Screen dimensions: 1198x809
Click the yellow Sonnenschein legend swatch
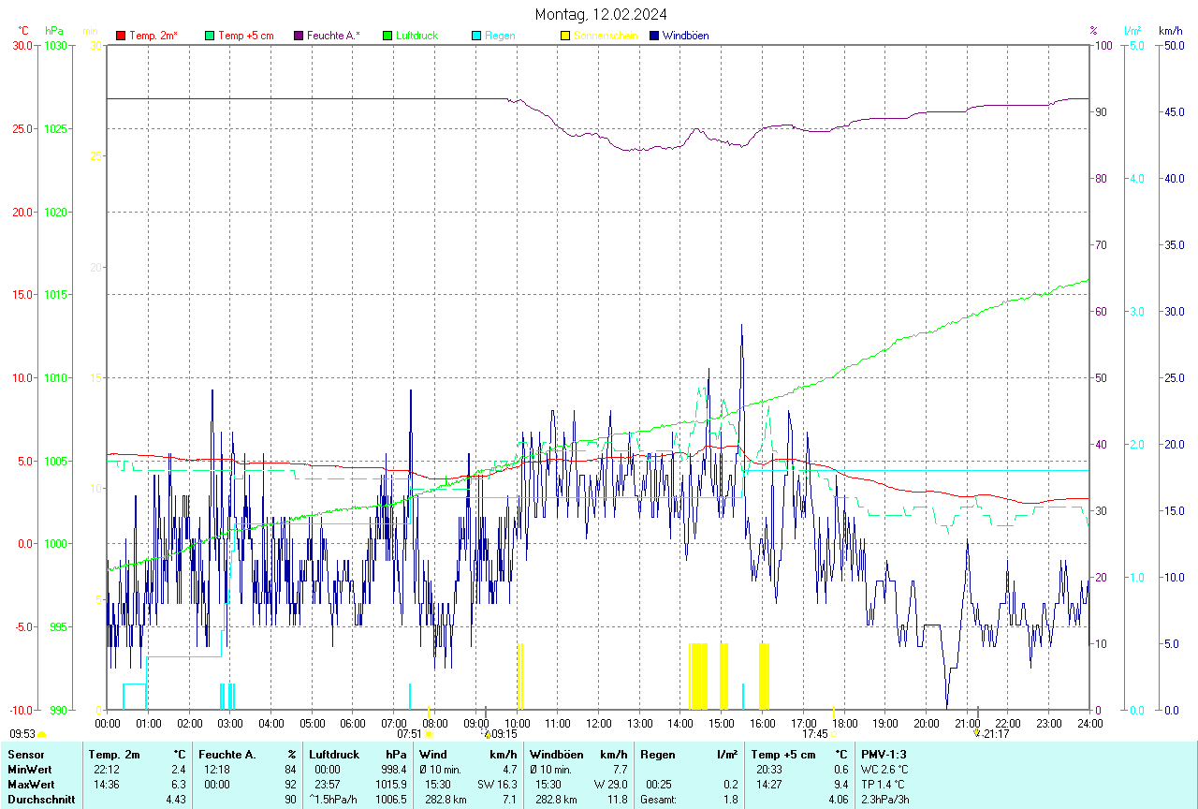(x=565, y=36)
